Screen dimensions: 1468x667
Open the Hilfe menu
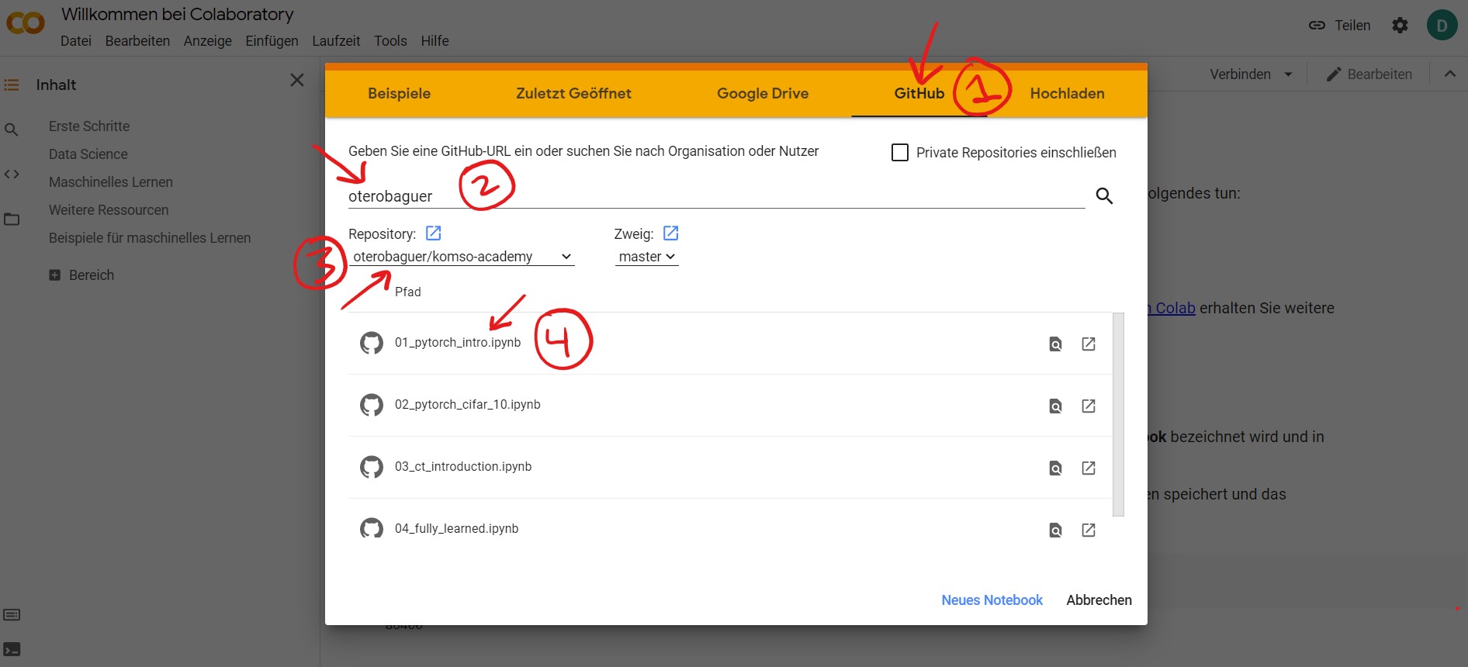pyautogui.click(x=435, y=41)
